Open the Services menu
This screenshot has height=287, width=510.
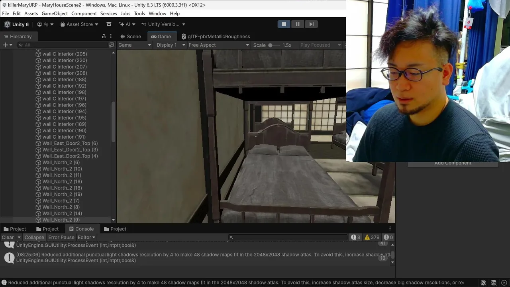tap(109, 13)
